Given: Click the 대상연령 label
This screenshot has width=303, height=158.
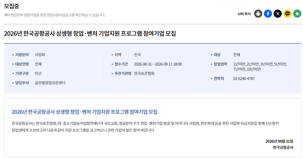Looking at the screenshot, I should tap(22, 64).
